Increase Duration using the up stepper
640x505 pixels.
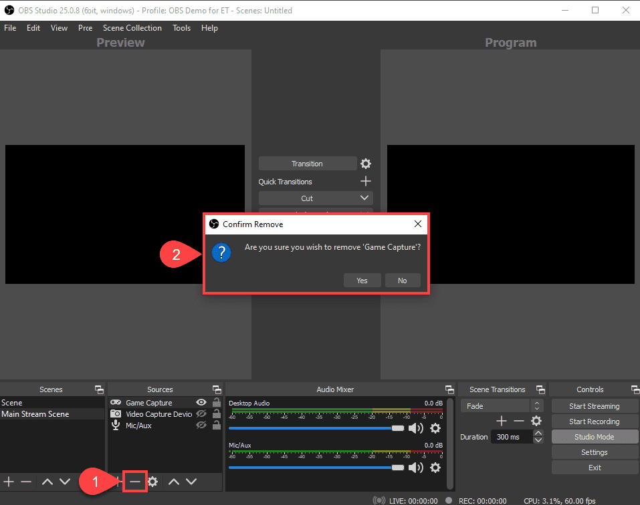coord(538,434)
